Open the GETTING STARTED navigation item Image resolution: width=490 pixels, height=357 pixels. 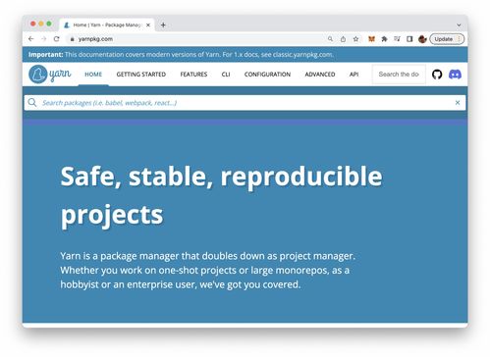point(141,75)
